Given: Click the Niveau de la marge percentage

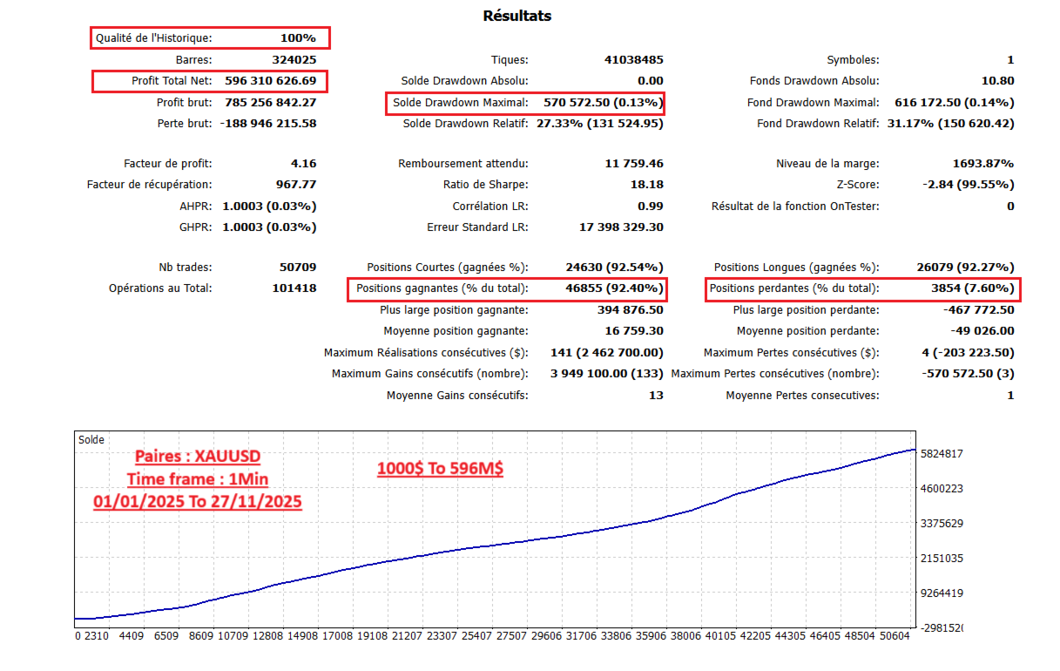Looking at the screenshot, I should (983, 163).
